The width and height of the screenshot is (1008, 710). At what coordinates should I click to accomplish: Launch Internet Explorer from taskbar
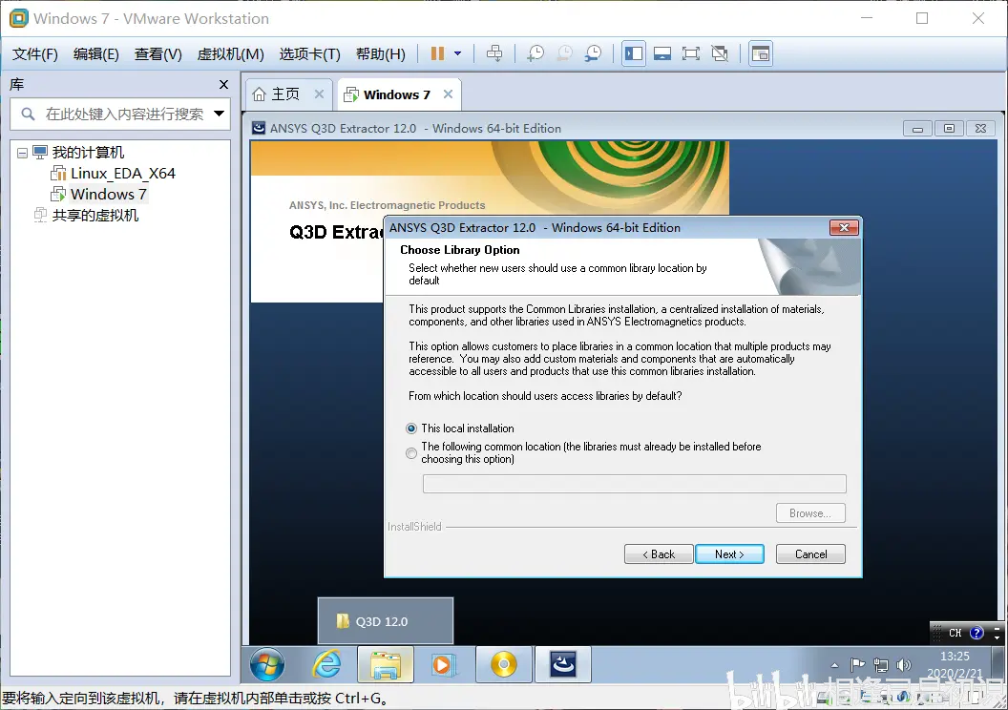pos(326,664)
